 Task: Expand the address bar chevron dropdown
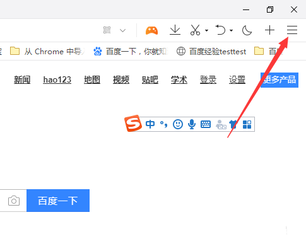click(x=122, y=30)
